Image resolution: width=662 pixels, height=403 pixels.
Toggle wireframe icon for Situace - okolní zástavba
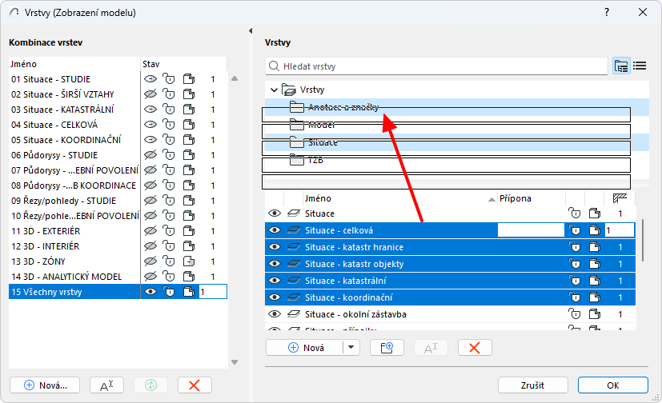(x=593, y=314)
